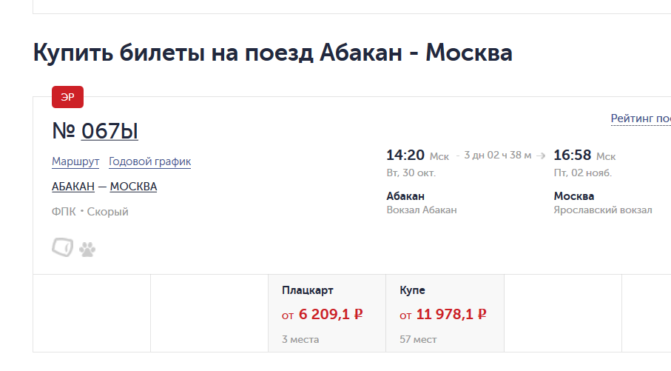
Task: Click the paw pets-allowed icon
Action: [x=87, y=250]
